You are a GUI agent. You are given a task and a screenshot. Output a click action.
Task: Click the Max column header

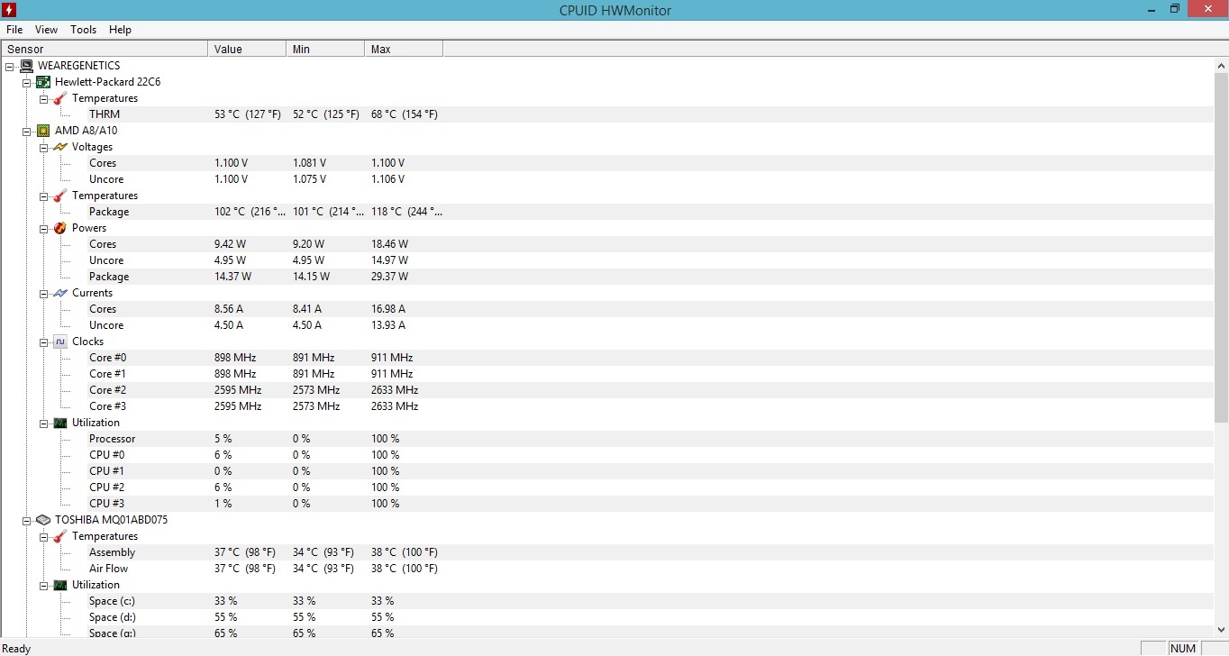click(x=403, y=49)
